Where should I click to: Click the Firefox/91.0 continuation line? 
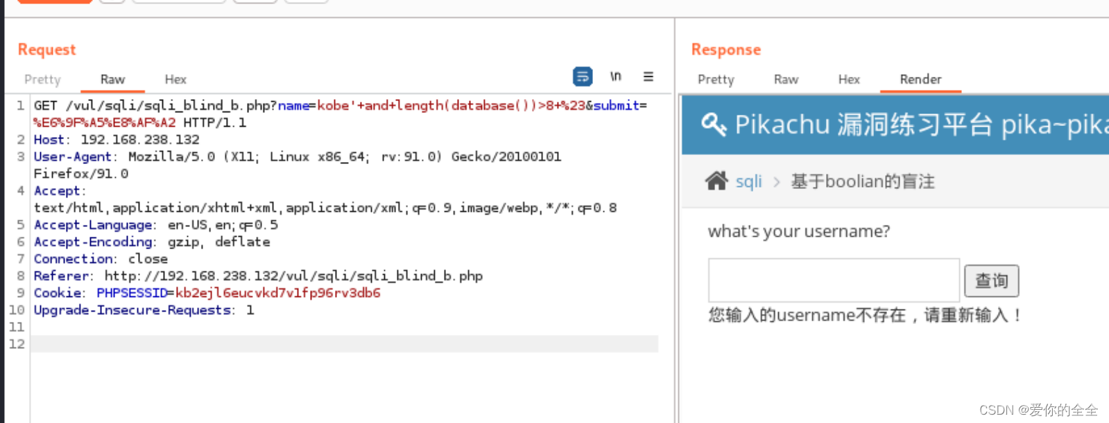[x=81, y=174]
